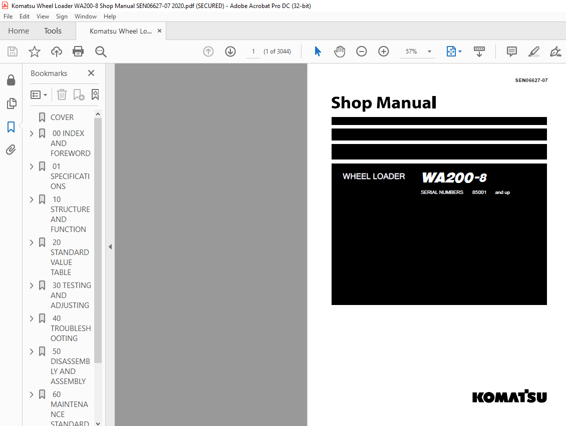Add a new bookmark
Image resolution: width=566 pixels, height=426 pixels.
click(x=78, y=94)
